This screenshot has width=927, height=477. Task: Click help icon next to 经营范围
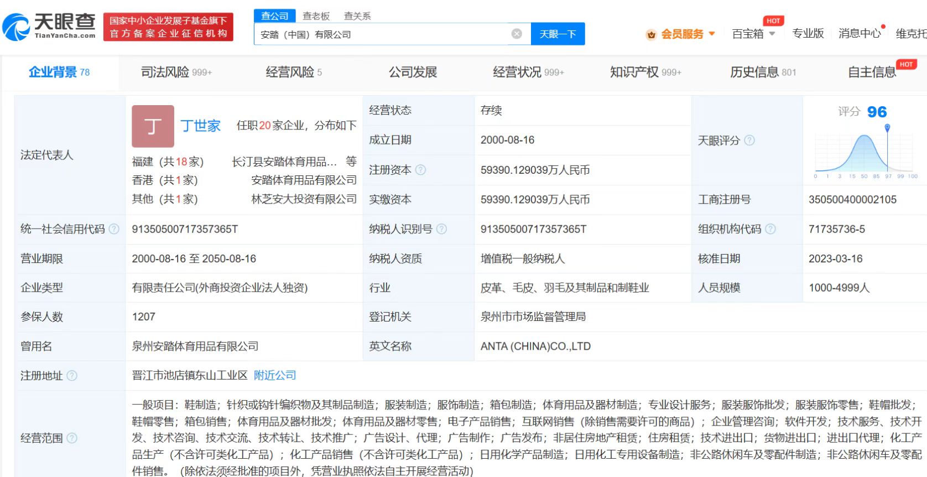(72, 438)
